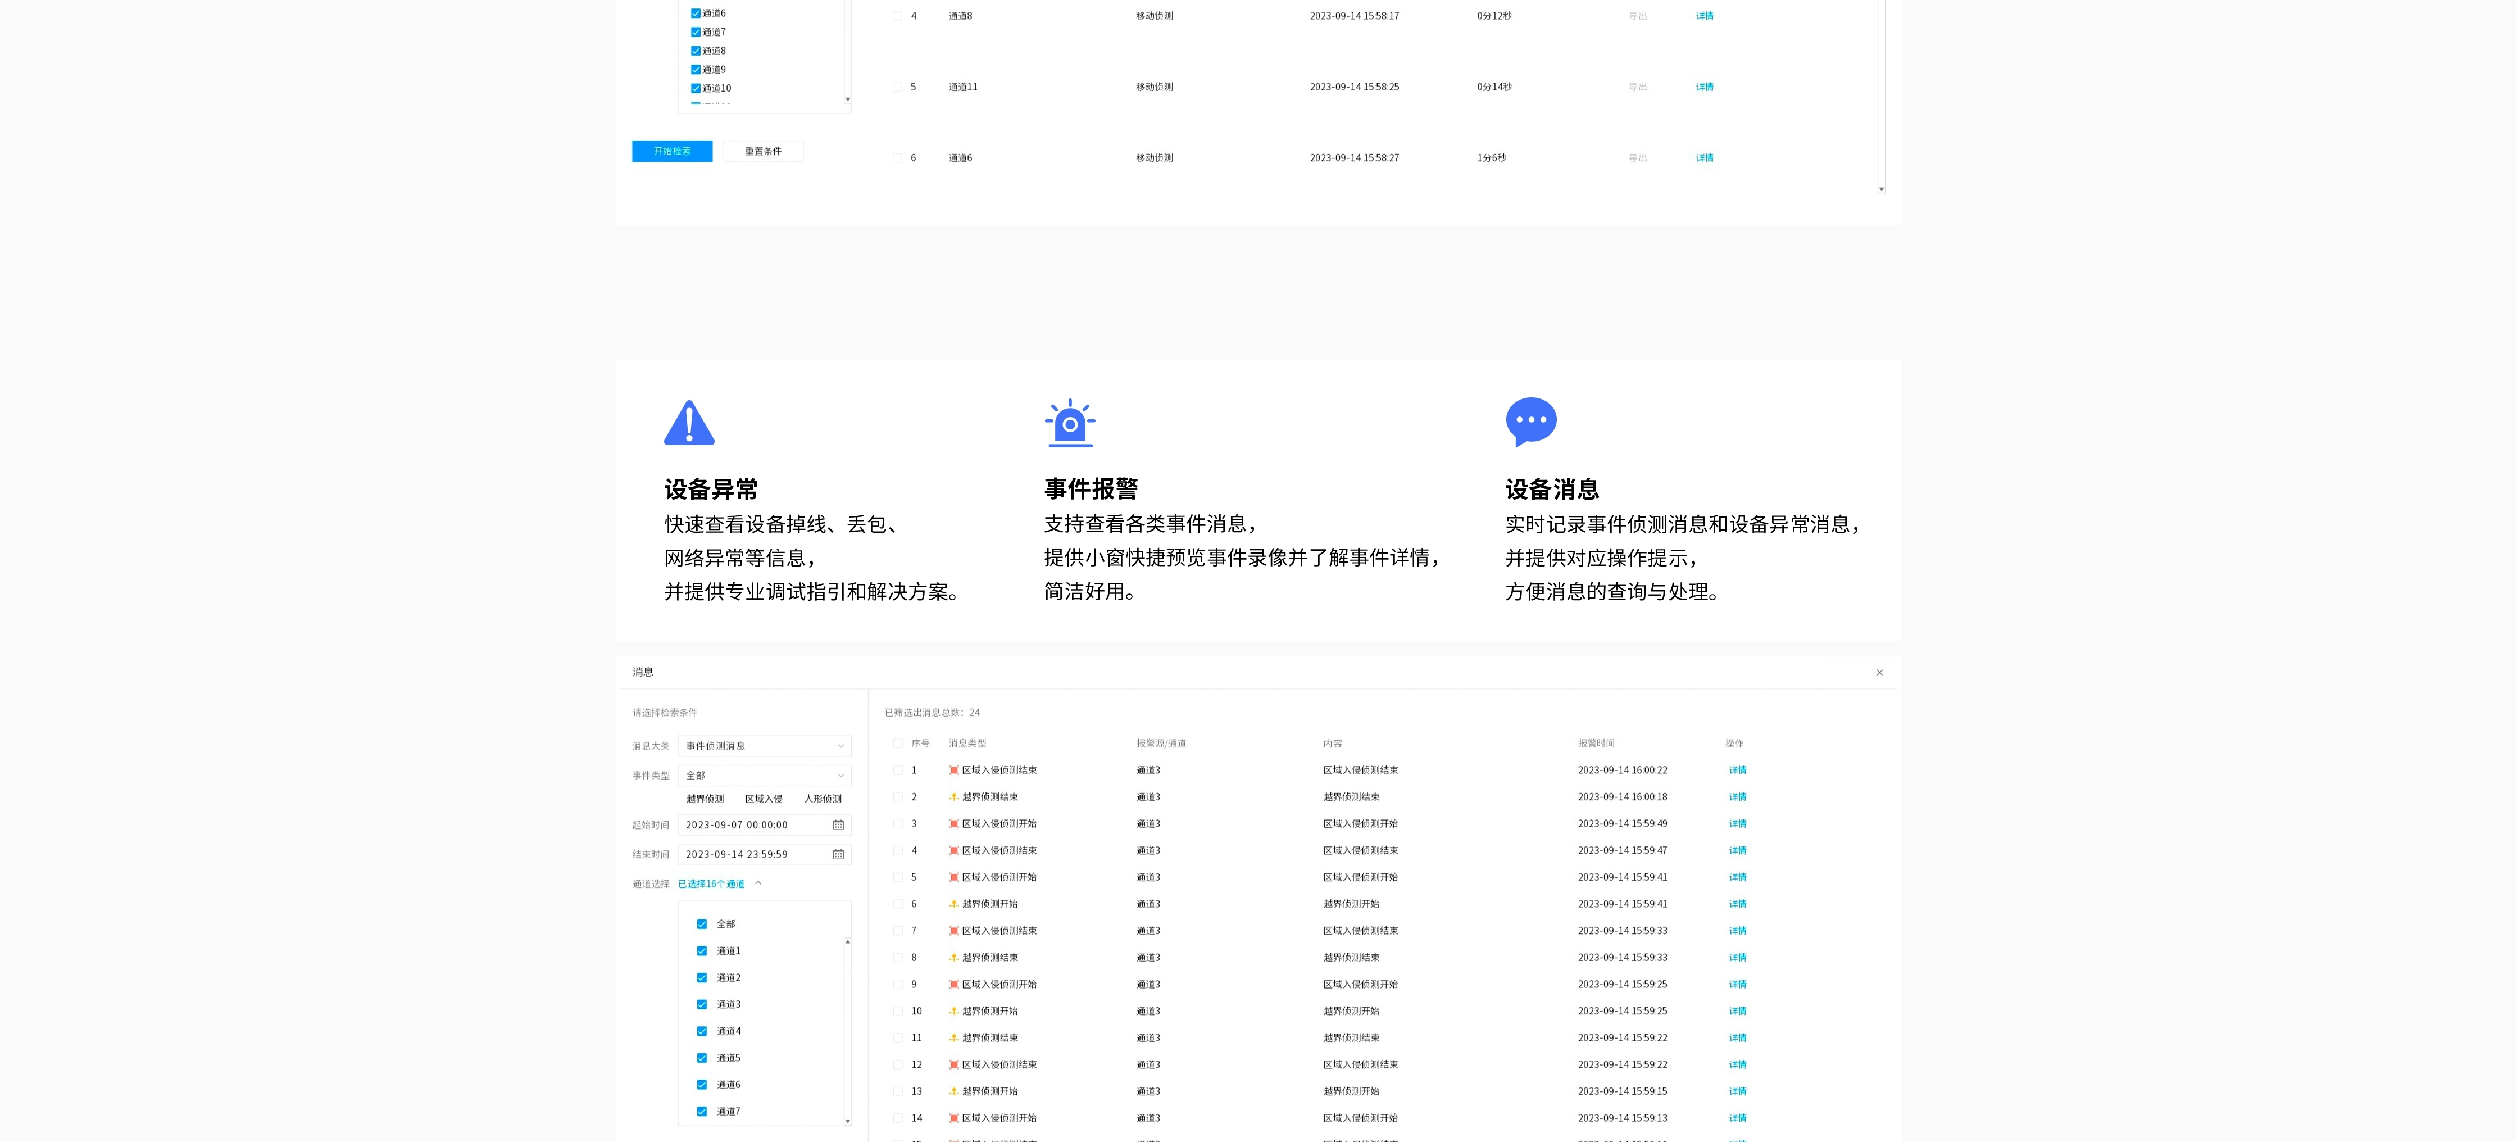2517x1142 pixels.
Task: Click the 报警源/通道 column header
Action: point(1161,744)
